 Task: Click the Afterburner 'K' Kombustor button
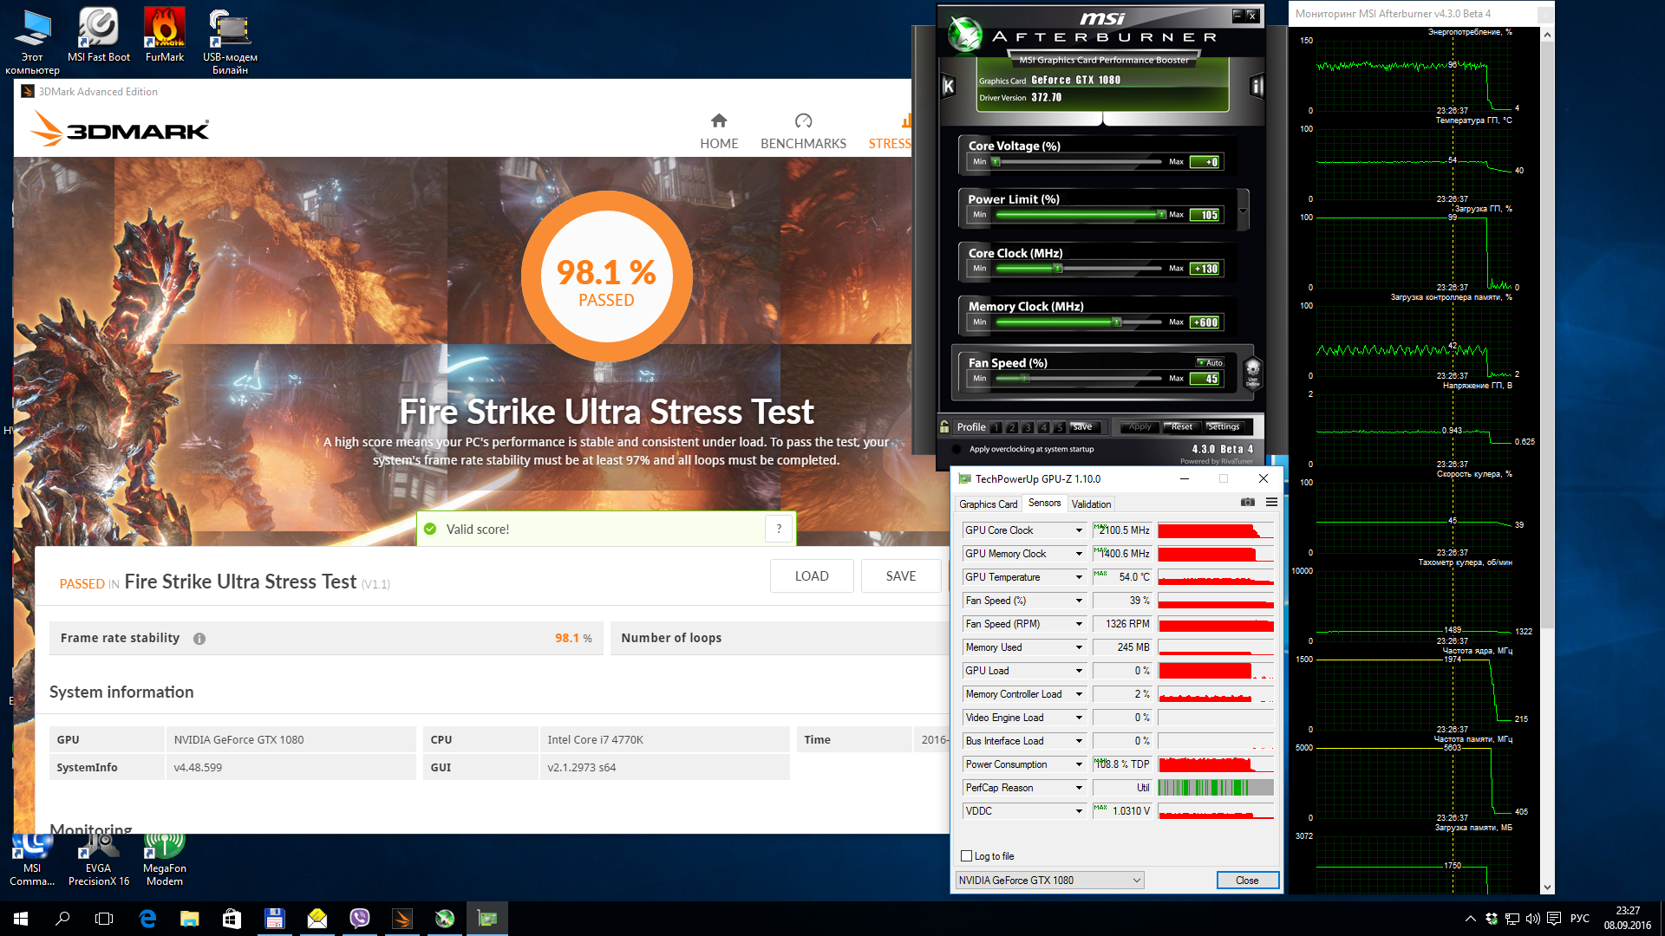coord(948,86)
